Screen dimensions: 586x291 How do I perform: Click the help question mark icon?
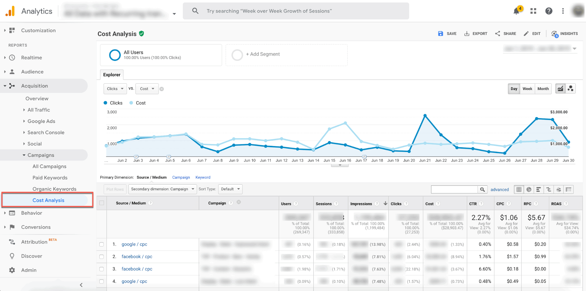(x=548, y=11)
